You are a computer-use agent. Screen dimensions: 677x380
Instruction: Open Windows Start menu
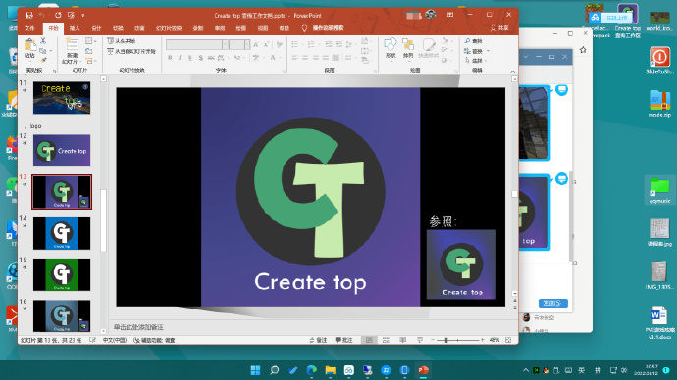tap(256, 370)
